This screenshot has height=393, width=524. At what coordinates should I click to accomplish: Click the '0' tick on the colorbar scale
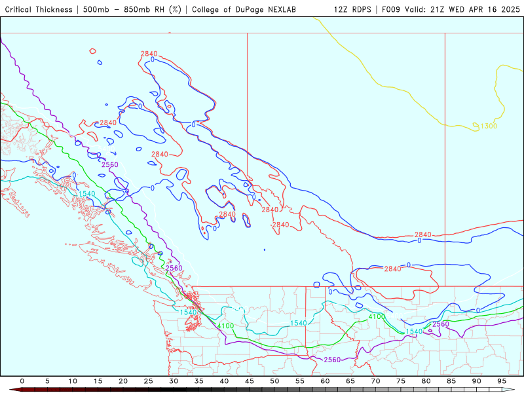click(x=22, y=381)
